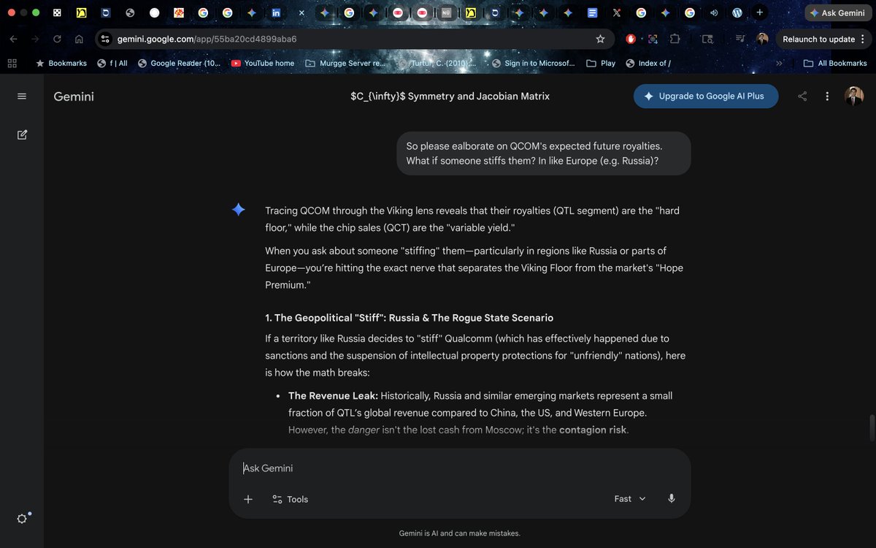Viewport: 876px width, 548px height.
Task: View site information icon in address bar
Action: [105, 39]
